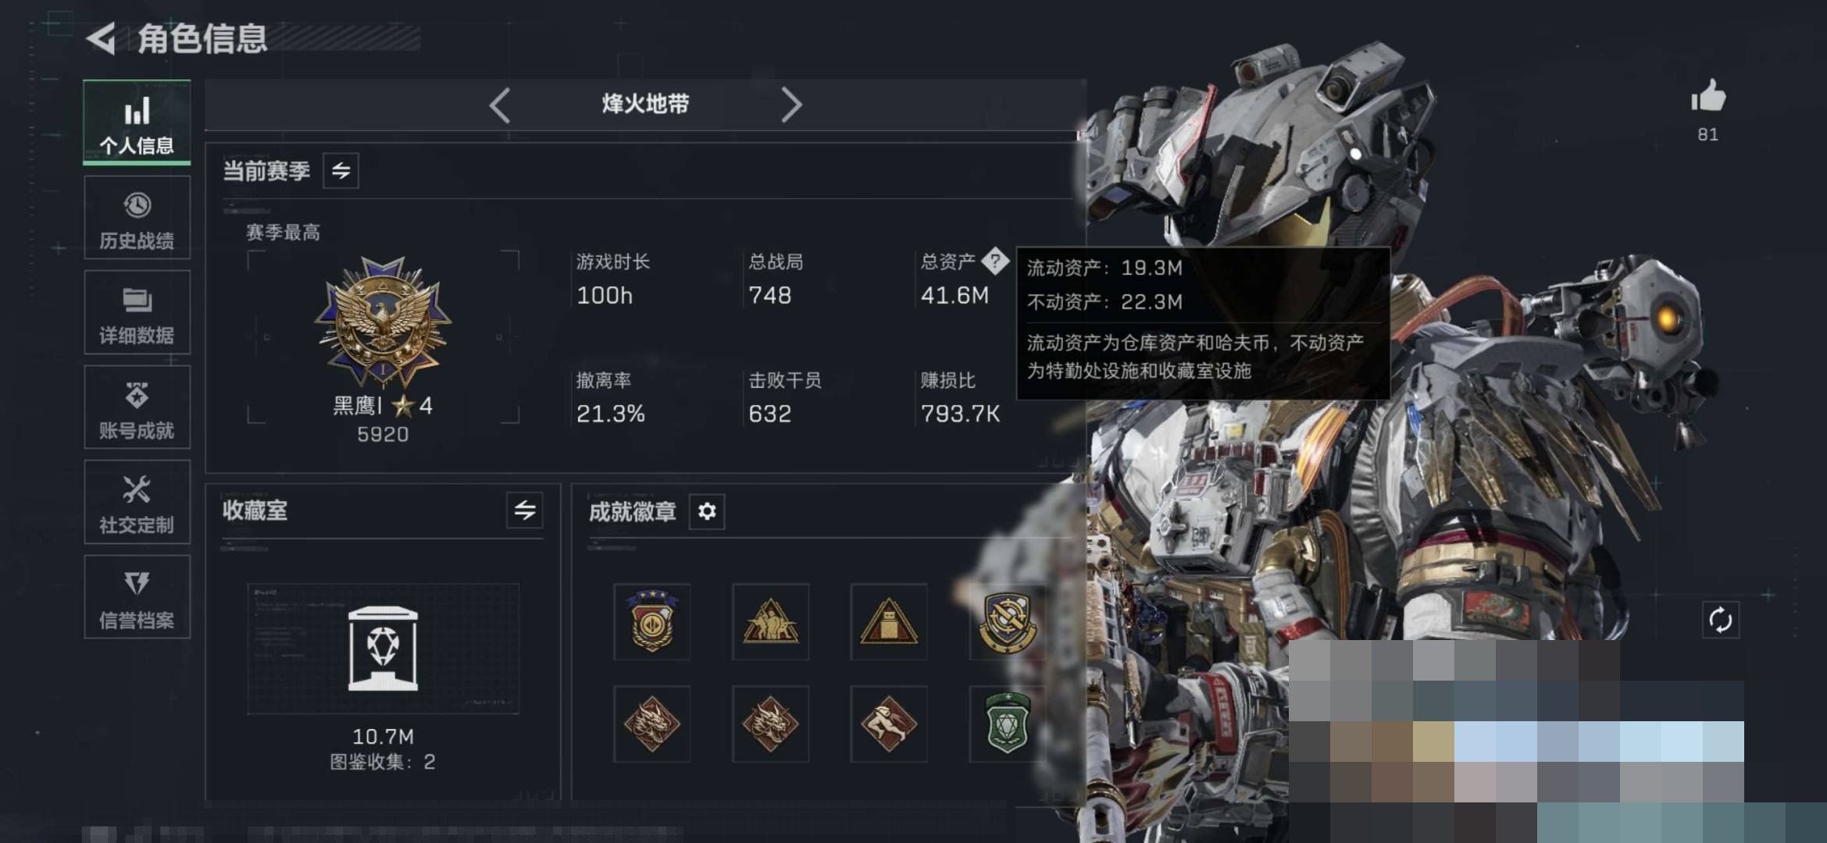Open 详细数据 in the sidebar
This screenshot has height=843, width=1827.
[x=137, y=312]
